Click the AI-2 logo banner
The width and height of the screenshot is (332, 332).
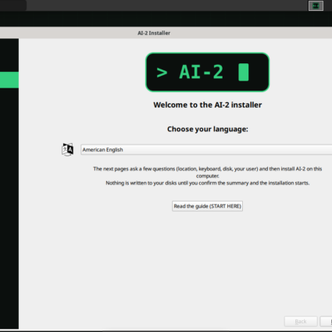tap(207, 72)
